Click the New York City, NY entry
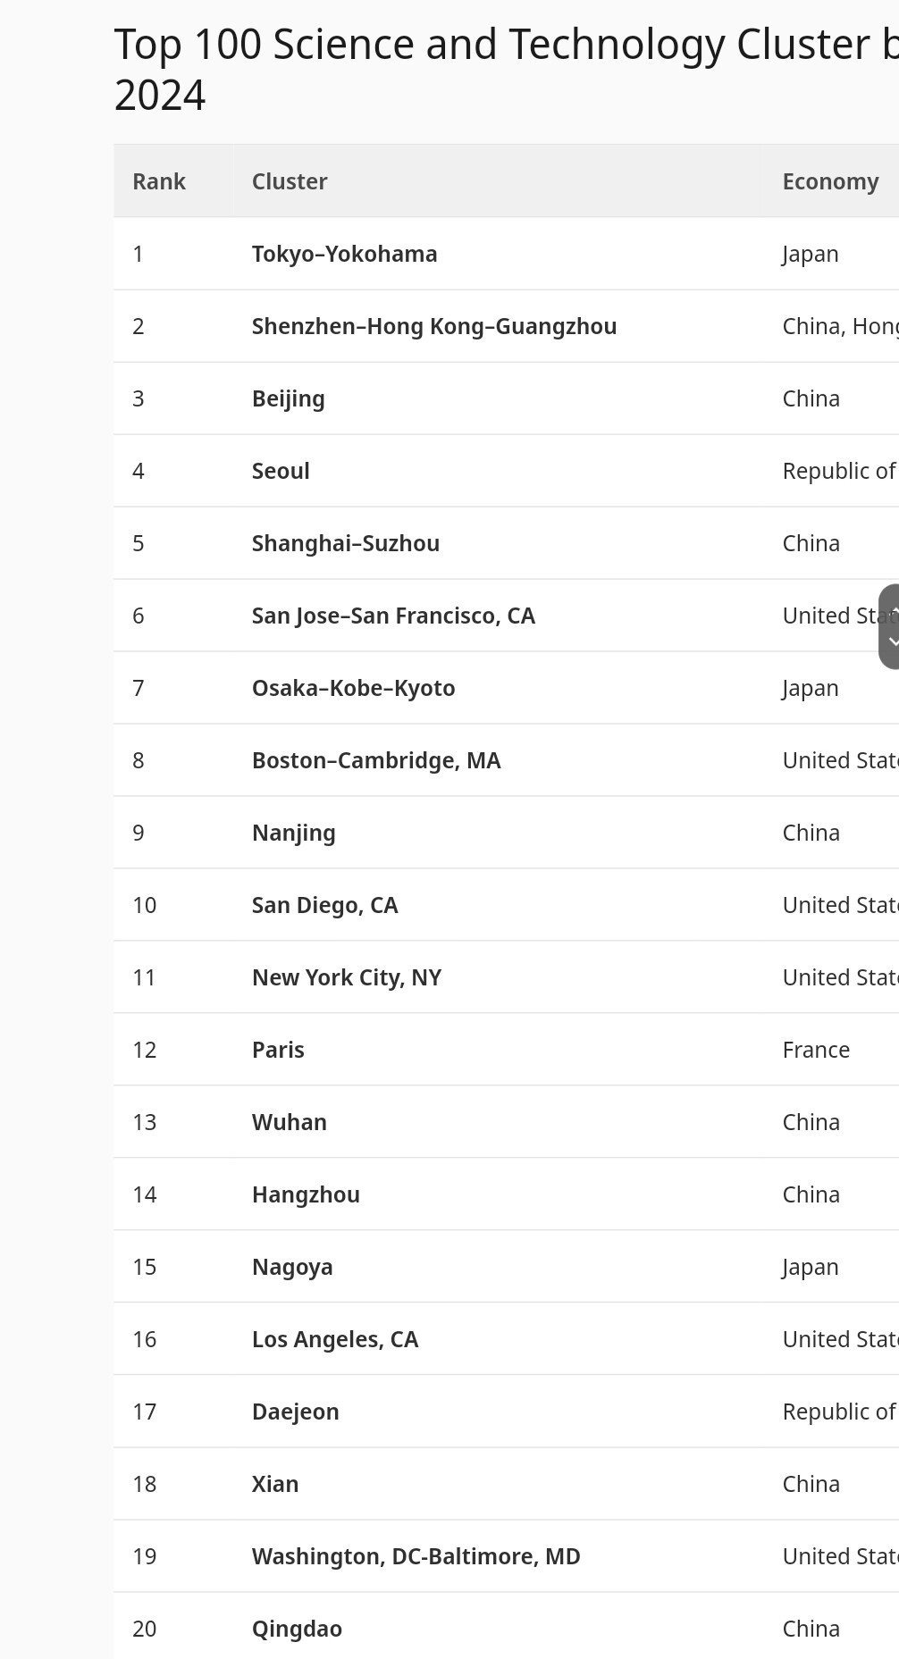 click(x=347, y=977)
